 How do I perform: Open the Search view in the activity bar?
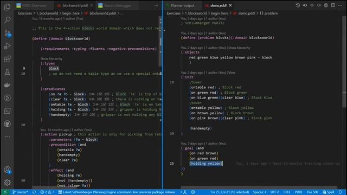tap(7, 20)
